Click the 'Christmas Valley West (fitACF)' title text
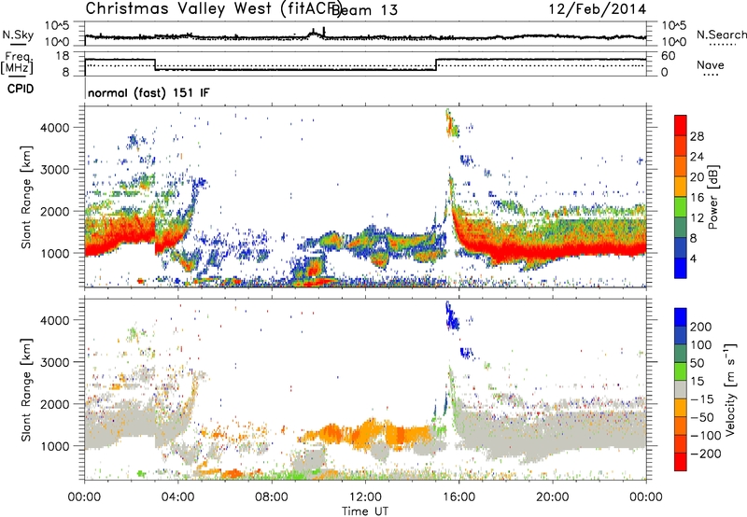747x517 pixels. pos(213,9)
